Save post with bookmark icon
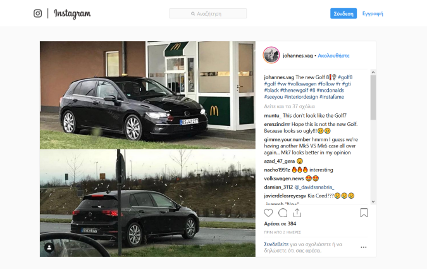Screen dimensions: 427x269 (364, 213)
